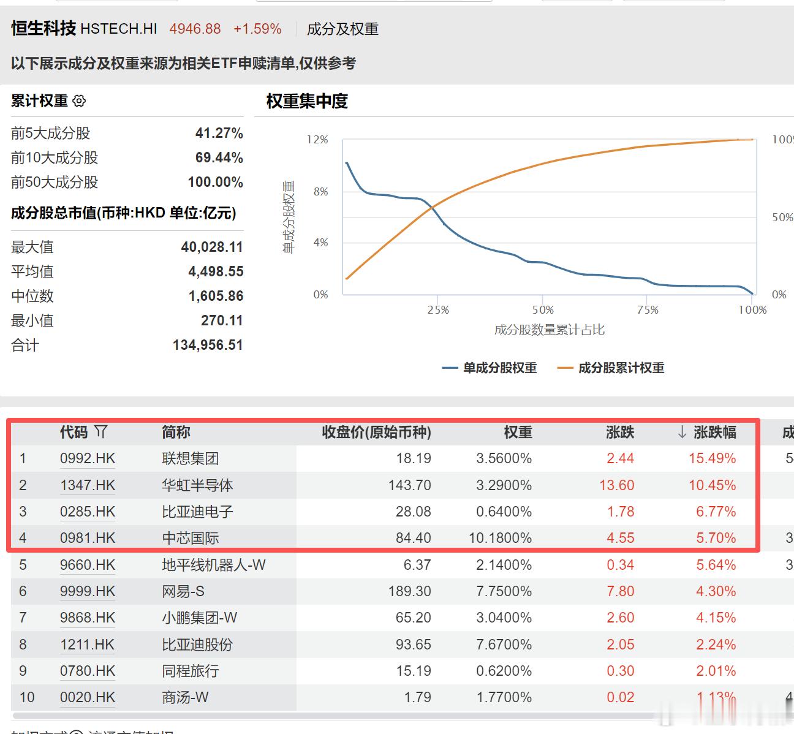Click 华虹半导体's closing price 143.70
Screen dimensions: 794x734
coord(410,485)
